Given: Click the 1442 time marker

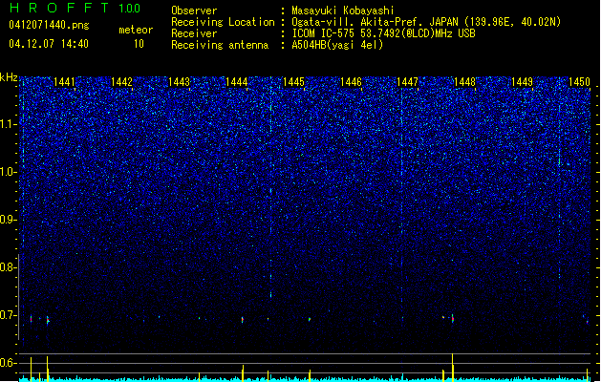Looking at the screenshot, I should [121, 82].
